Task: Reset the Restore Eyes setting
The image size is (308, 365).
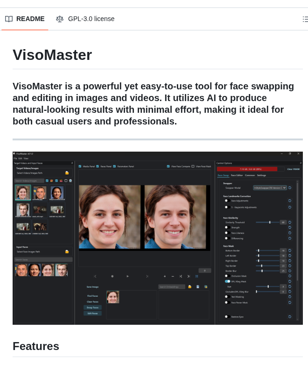Action: [290, 317]
